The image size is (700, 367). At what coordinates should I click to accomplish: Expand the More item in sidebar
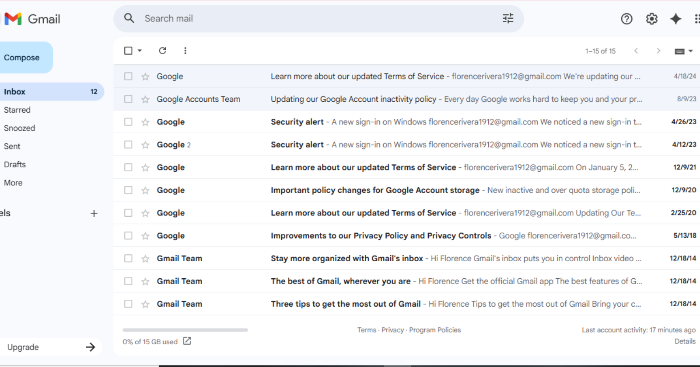(x=13, y=183)
